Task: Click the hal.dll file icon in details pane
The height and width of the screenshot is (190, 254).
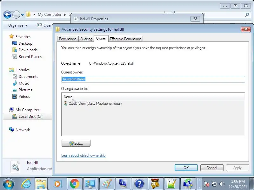Action: 16,167
